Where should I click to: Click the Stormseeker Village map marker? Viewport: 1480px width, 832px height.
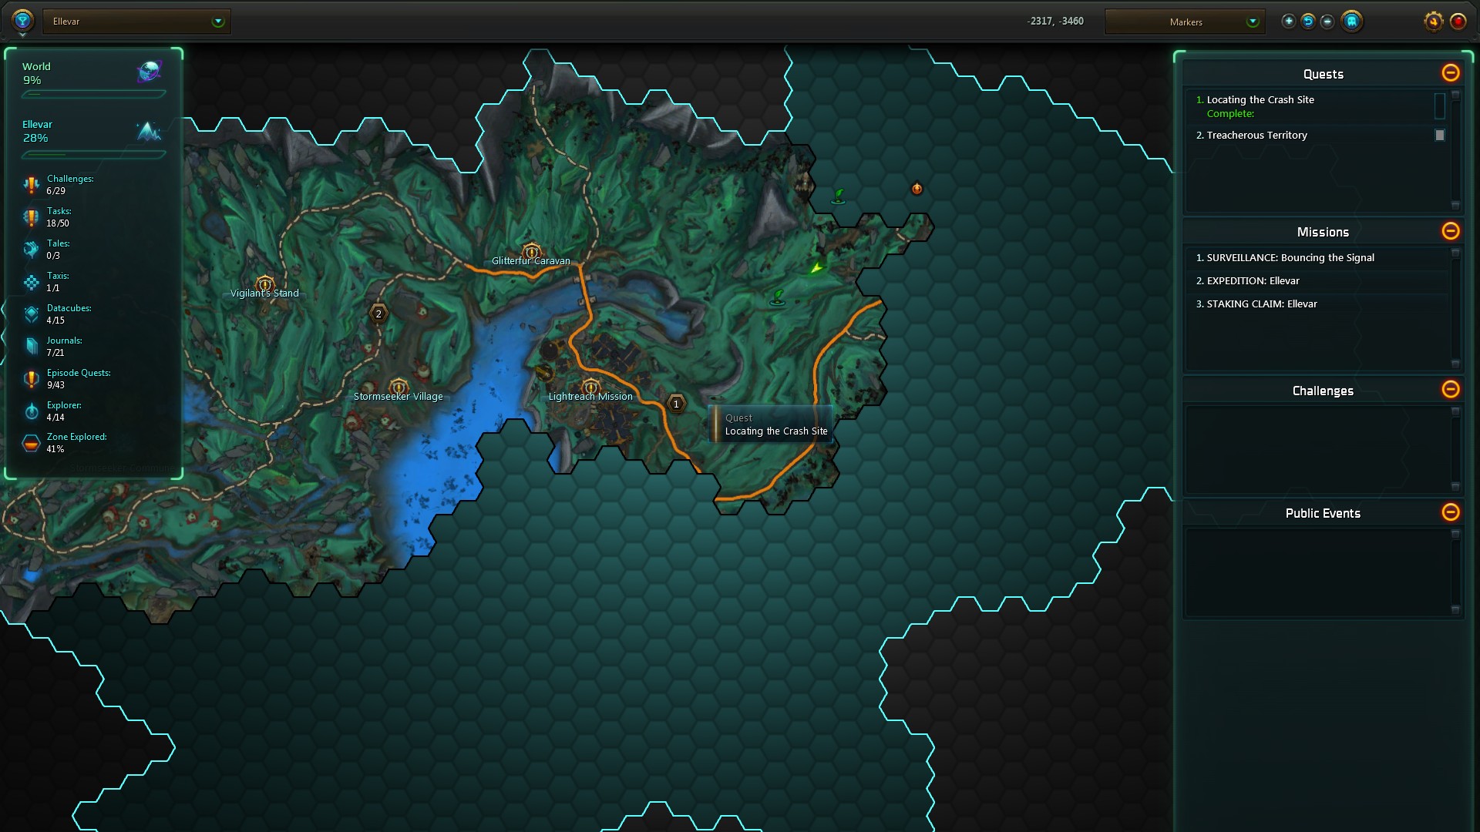click(398, 387)
